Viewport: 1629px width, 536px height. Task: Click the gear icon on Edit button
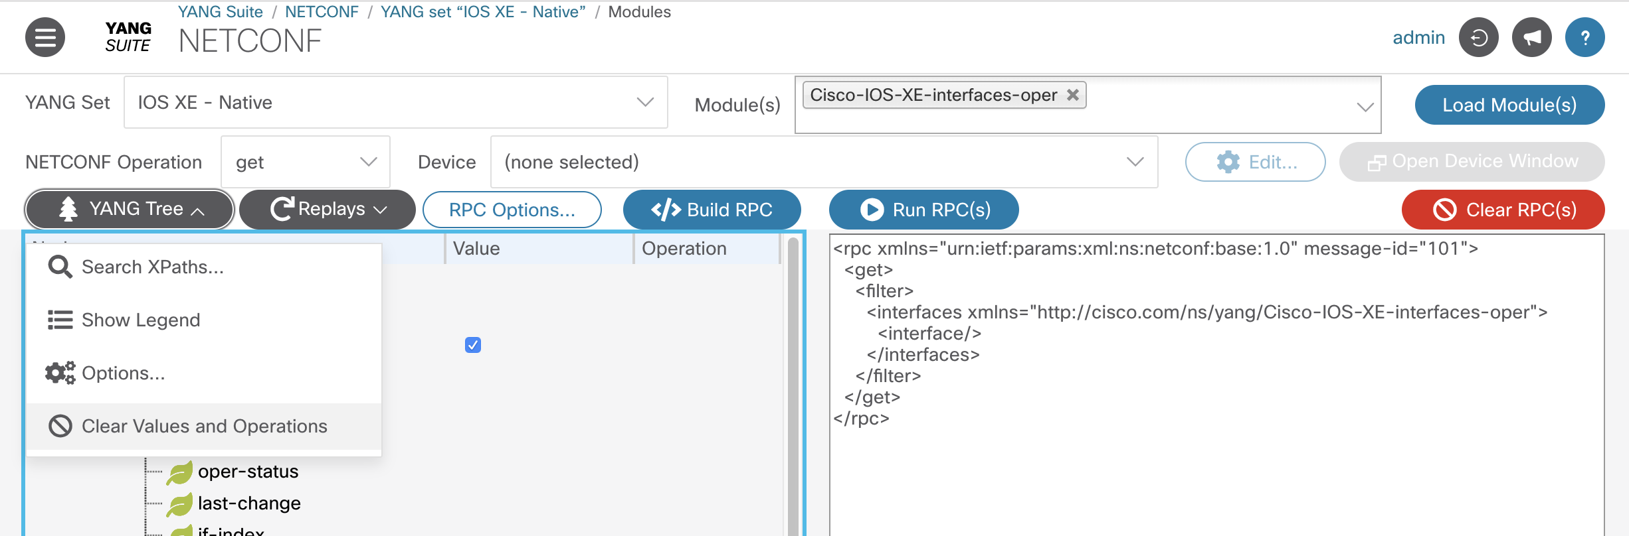pyautogui.click(x=1228, y=162)
